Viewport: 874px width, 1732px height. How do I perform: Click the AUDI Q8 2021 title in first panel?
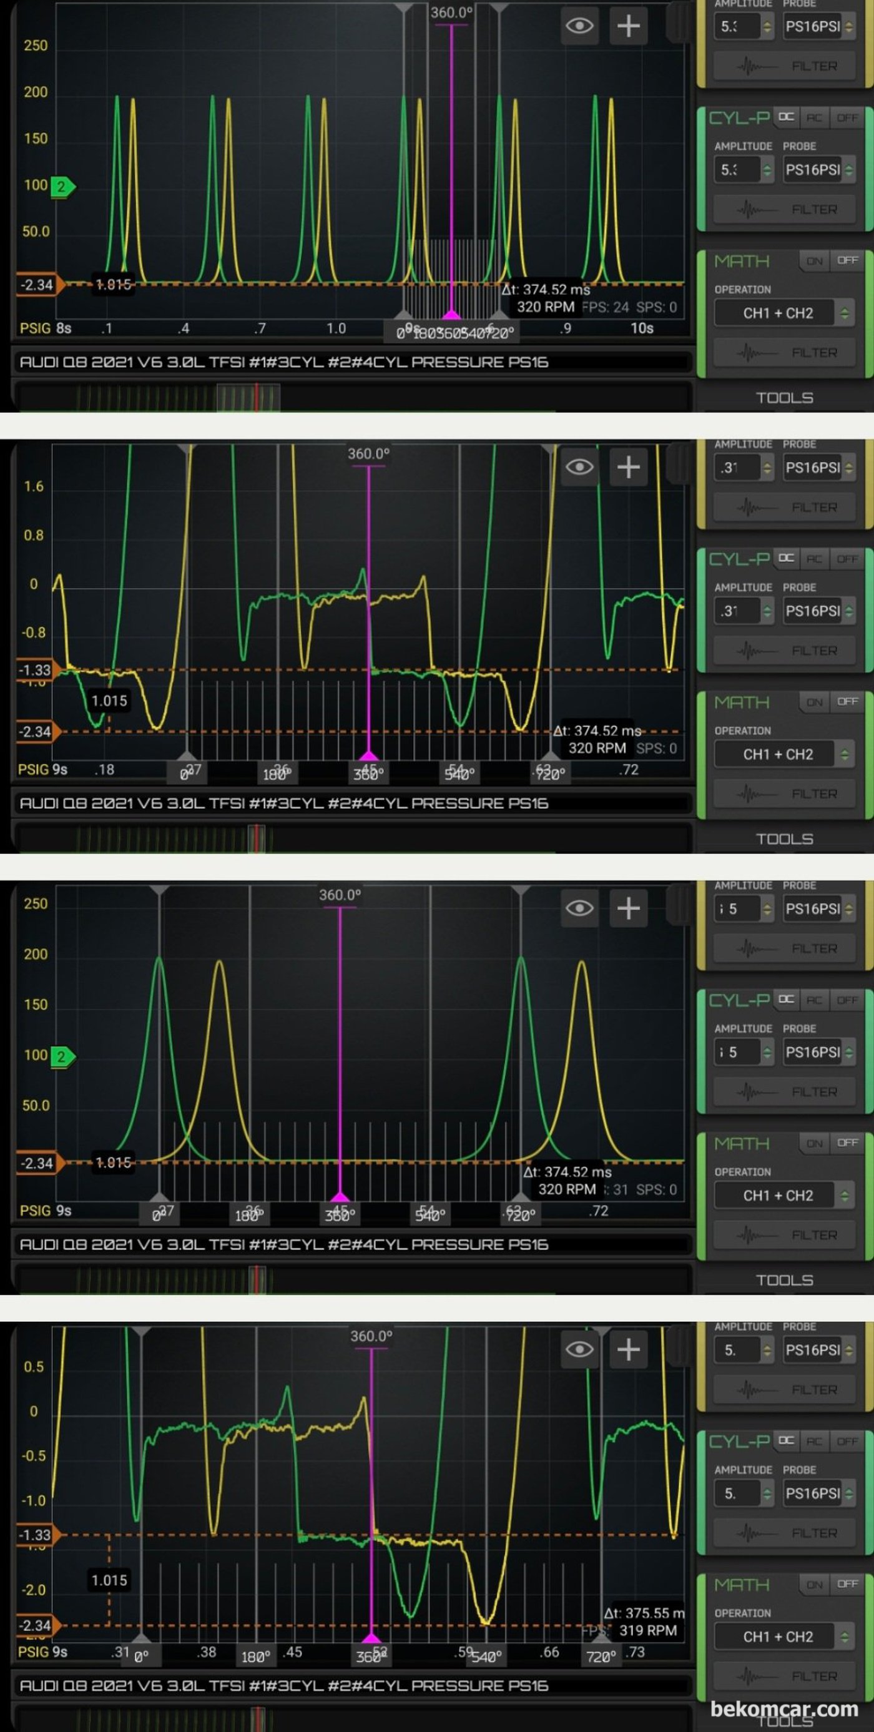click(283, 362)
